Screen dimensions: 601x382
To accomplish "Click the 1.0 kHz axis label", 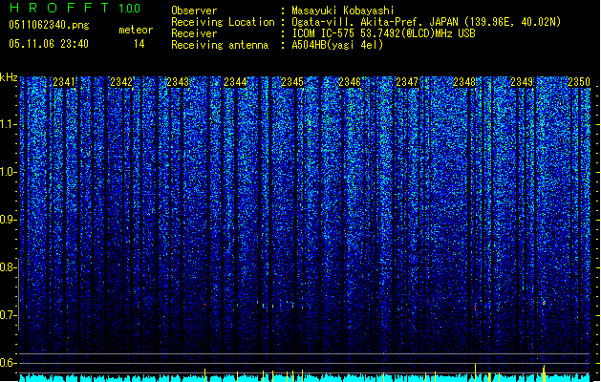I will (9, 172).
